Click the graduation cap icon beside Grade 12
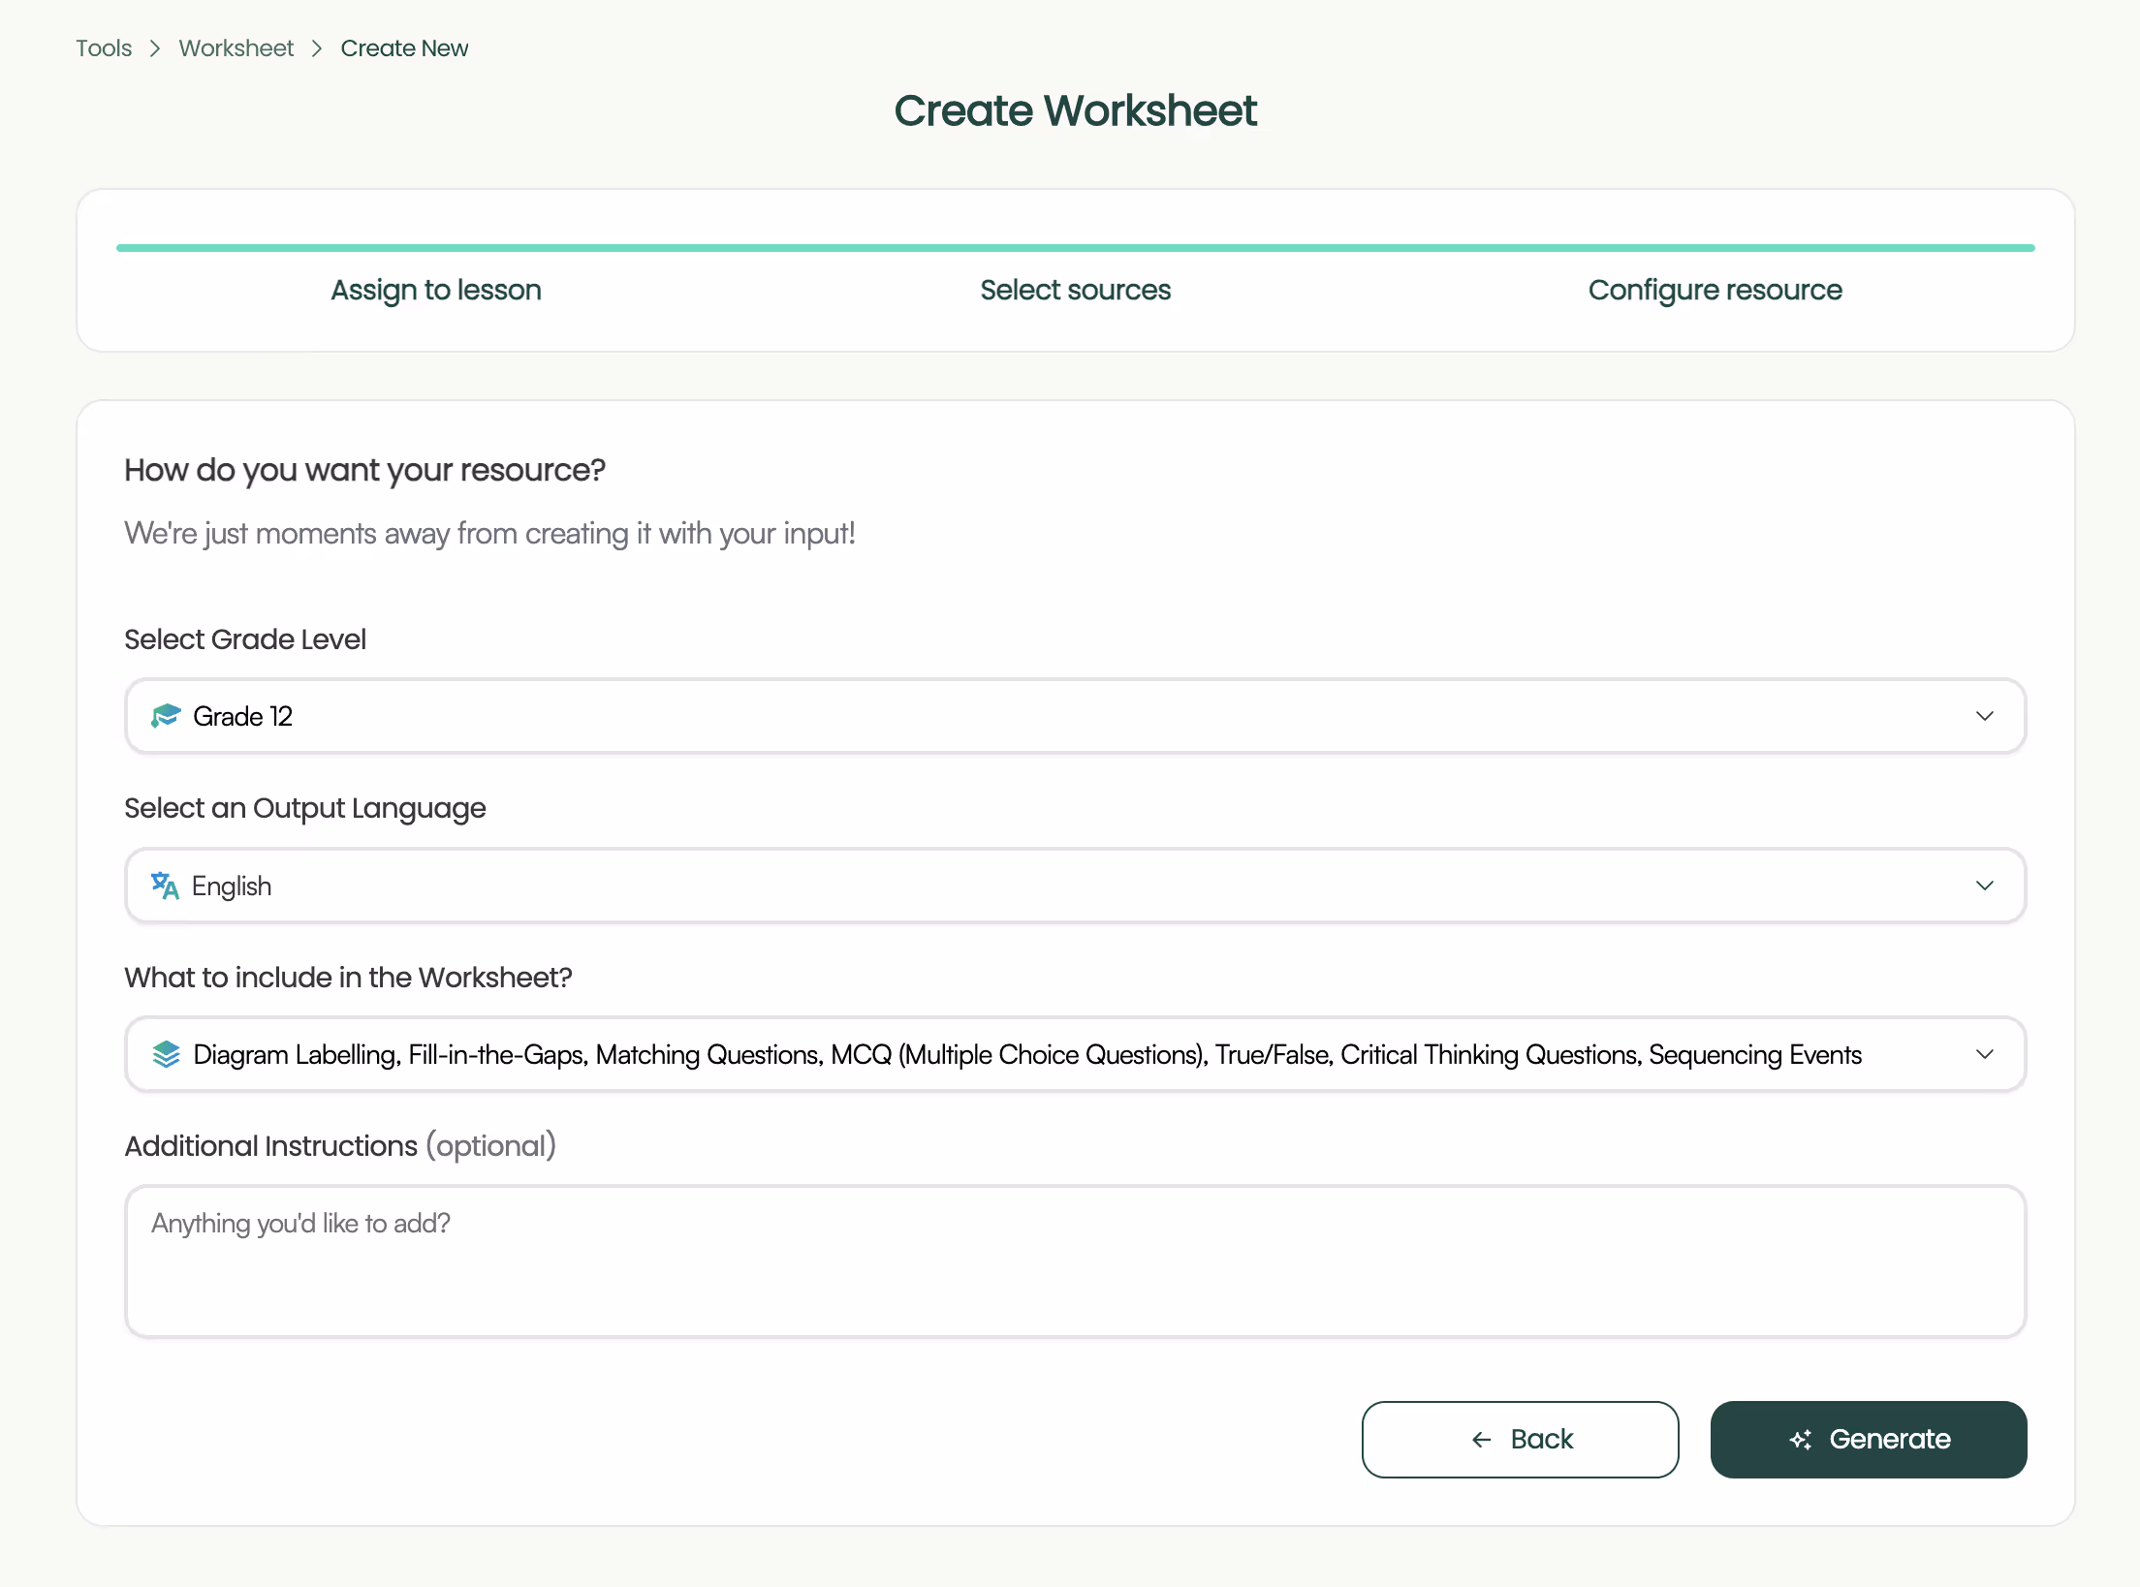The image size is (2140, 1587). 166,716
